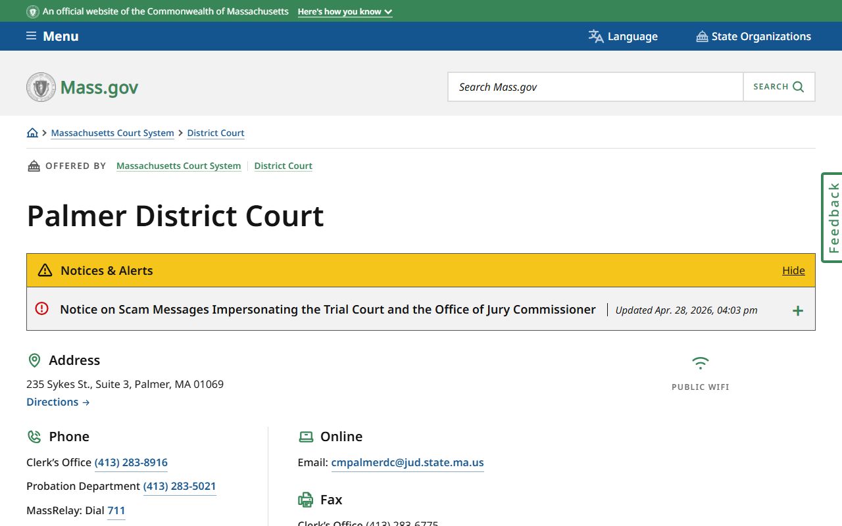842x526 pixels.
Task: Open the main Menu label
Action: point(61,36)
